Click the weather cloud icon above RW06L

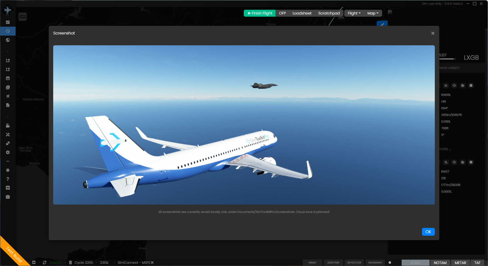coord(454,86)
